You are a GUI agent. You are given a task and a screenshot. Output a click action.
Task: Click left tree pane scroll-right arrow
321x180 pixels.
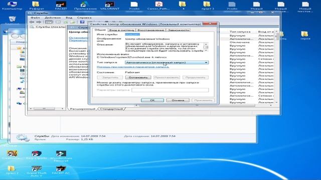pyautogui.click(x=62, y=108)
